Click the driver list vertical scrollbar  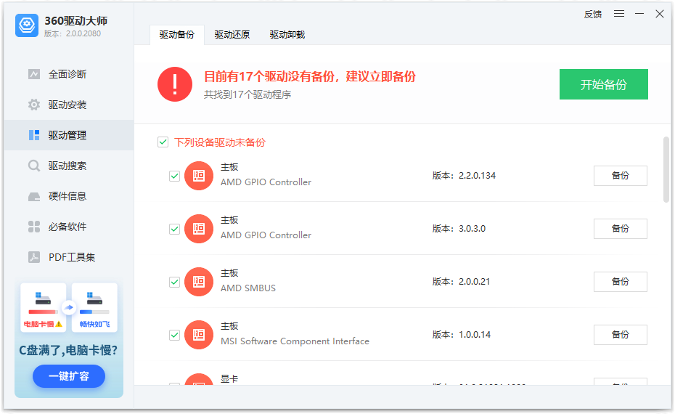[x=666, y=169]
